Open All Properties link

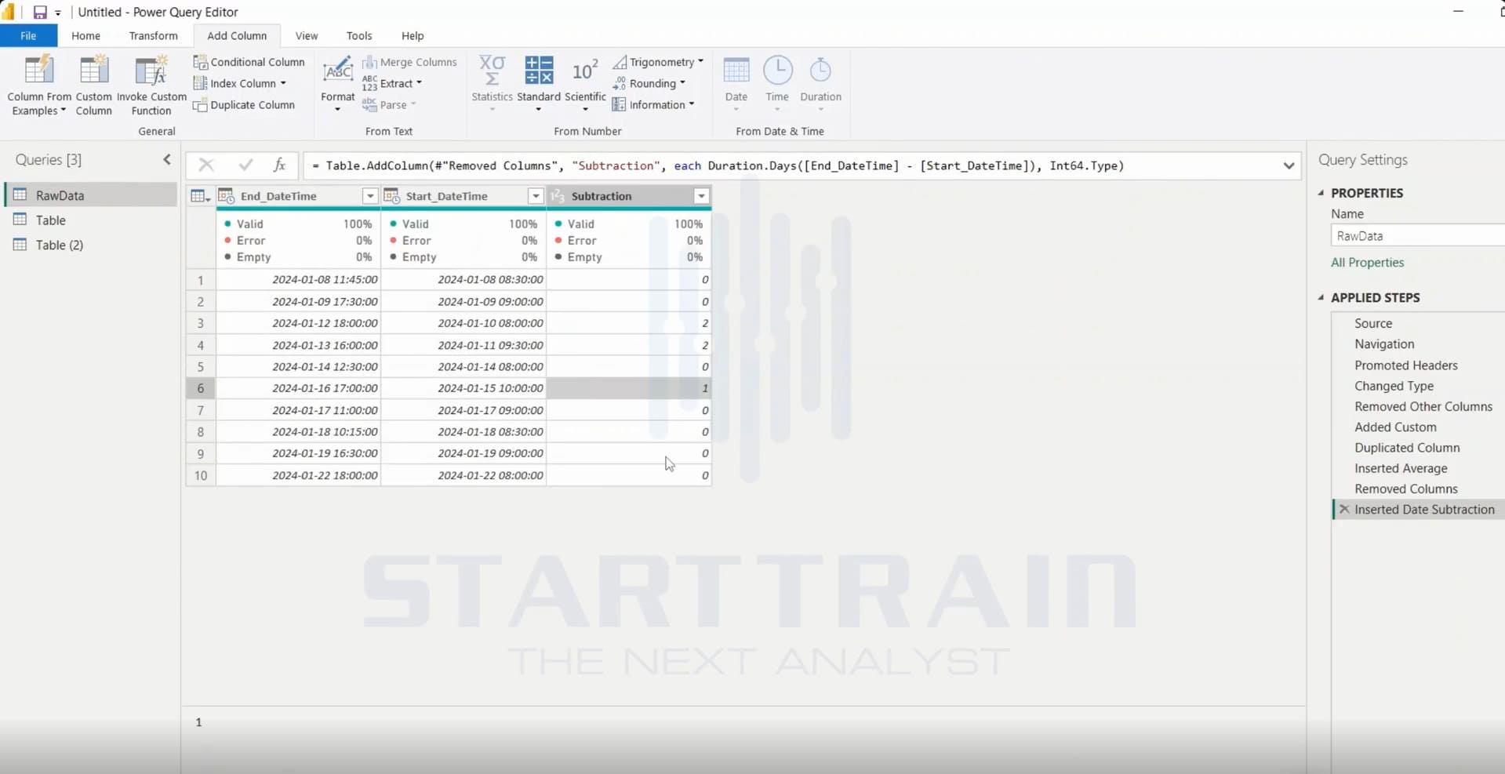1367,263
